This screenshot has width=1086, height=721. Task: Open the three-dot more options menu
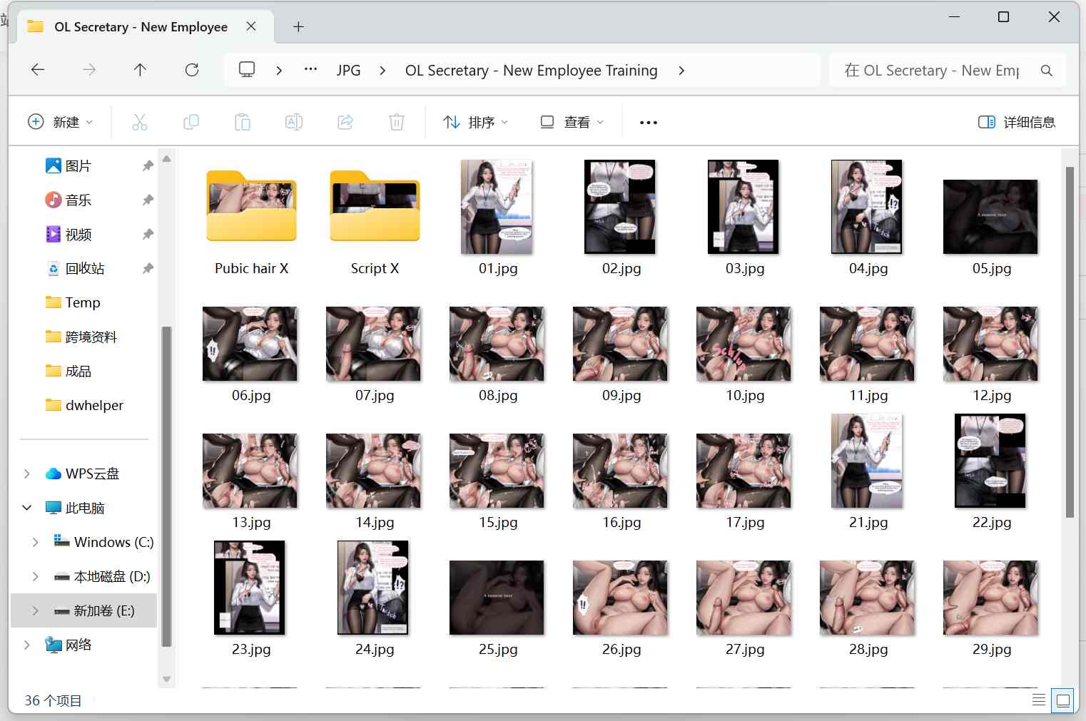[649, 123]
